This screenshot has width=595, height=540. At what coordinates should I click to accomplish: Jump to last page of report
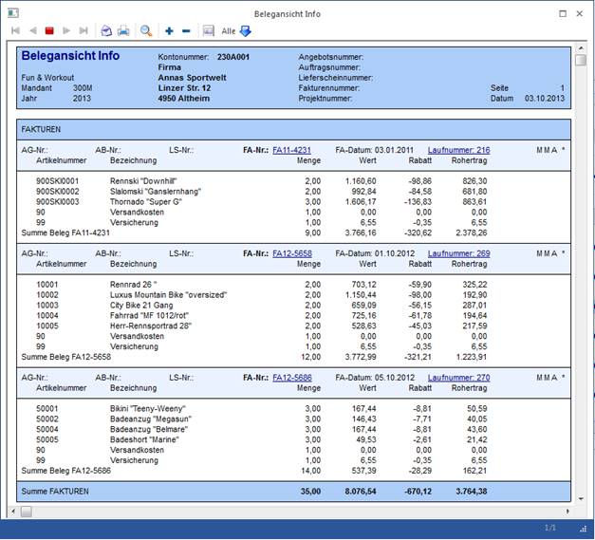point(84,31)
